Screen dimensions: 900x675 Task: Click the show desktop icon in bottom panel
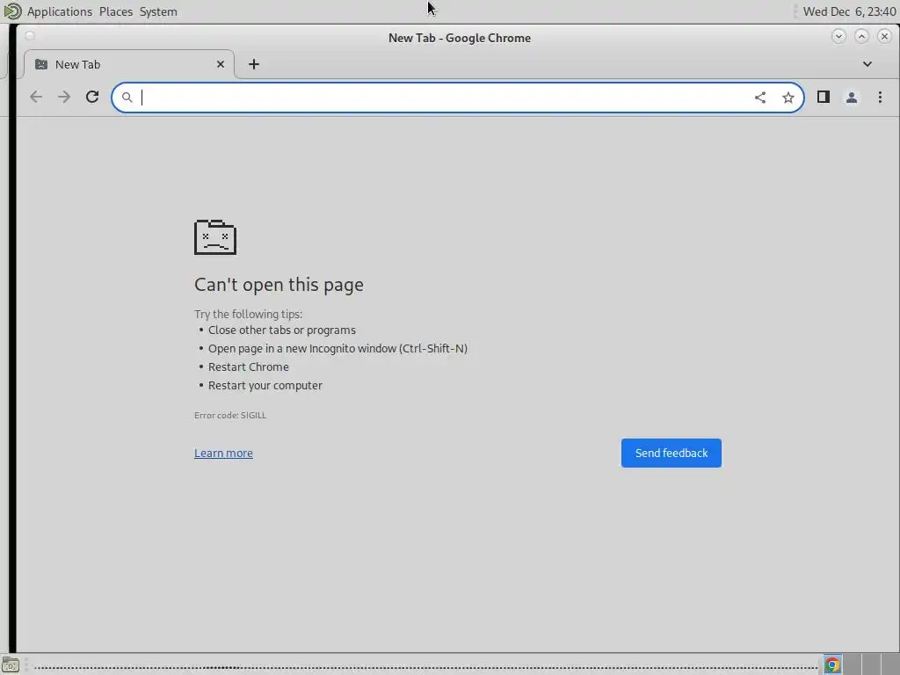[x=11, y=666]
